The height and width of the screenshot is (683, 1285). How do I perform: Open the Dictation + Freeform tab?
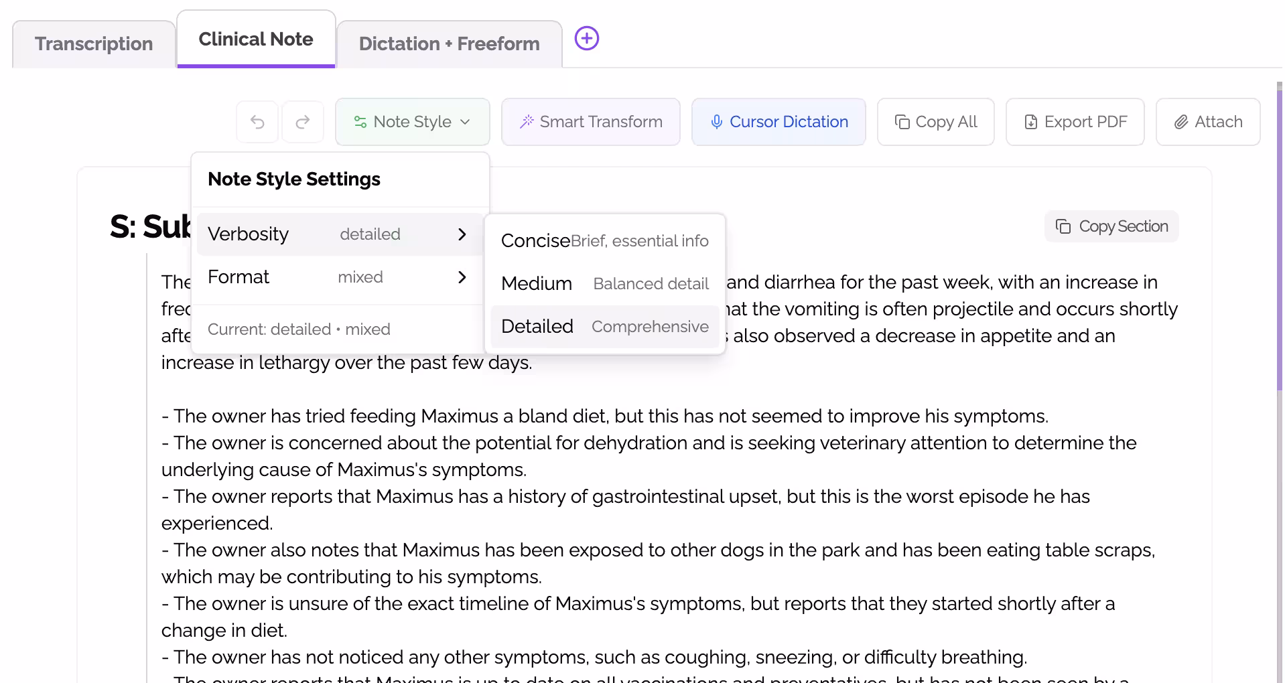(x=449, y=43)
